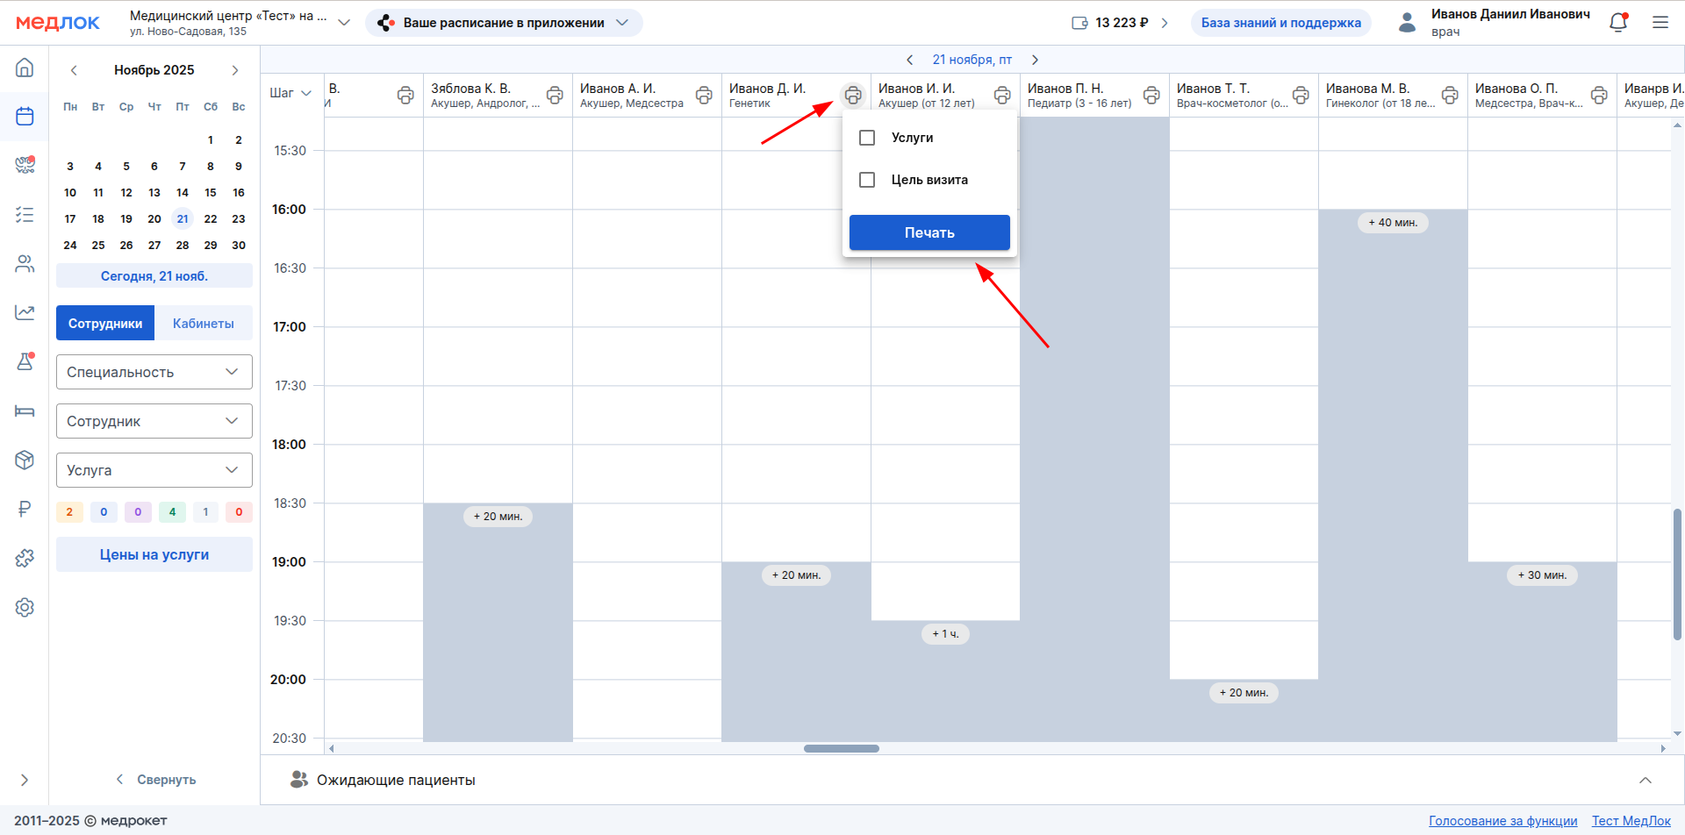This screenshot has height=835, width=1685.
Task: Click the ruble finance sidebar icon
Action: (x=25, y=509)
